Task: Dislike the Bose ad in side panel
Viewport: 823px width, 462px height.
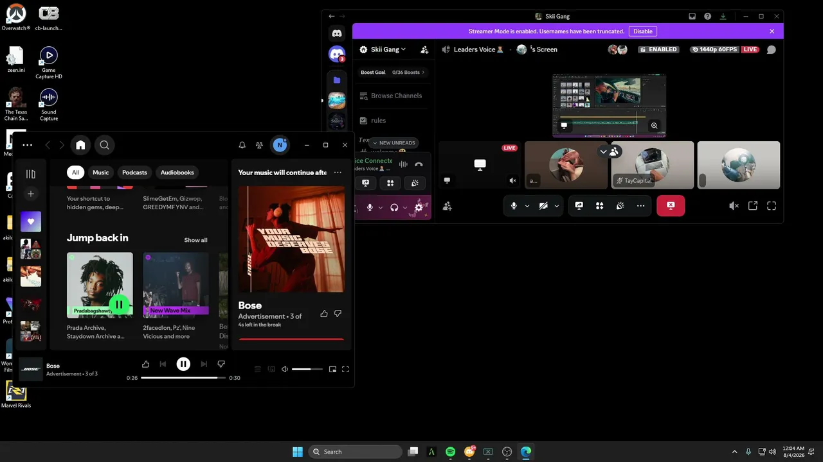Action: 338,314
